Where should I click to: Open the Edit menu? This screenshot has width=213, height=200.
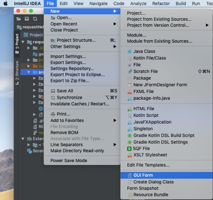64,3
